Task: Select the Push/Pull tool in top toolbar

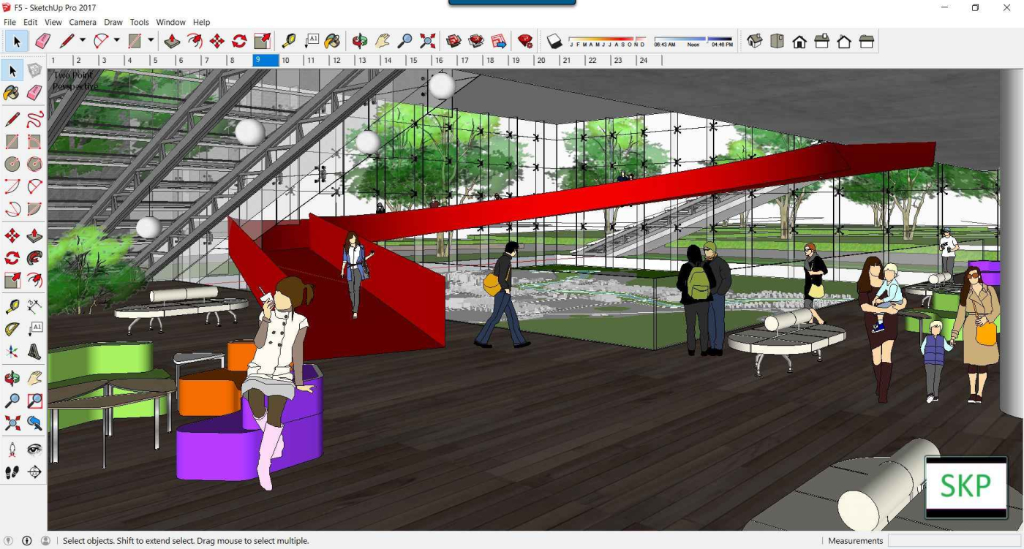Action: pos(172,41)
